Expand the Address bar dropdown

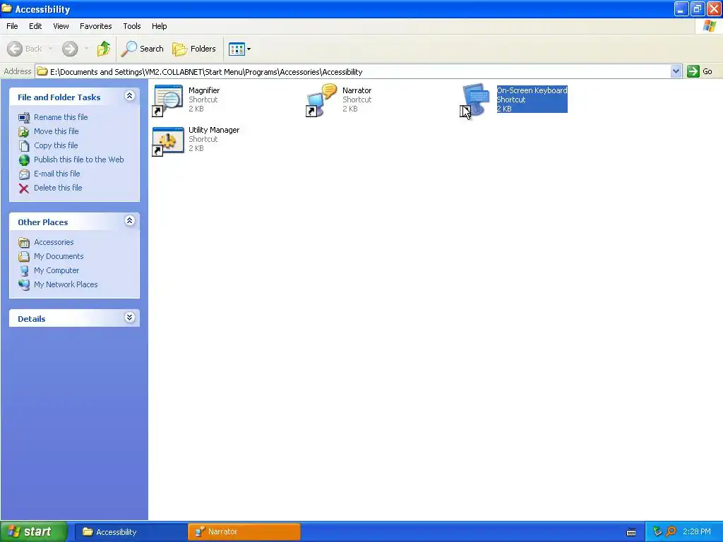(676, 71)
